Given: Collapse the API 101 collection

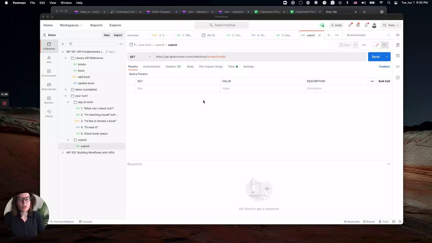Looking at the screenshot, I should [x=62, y=52].
